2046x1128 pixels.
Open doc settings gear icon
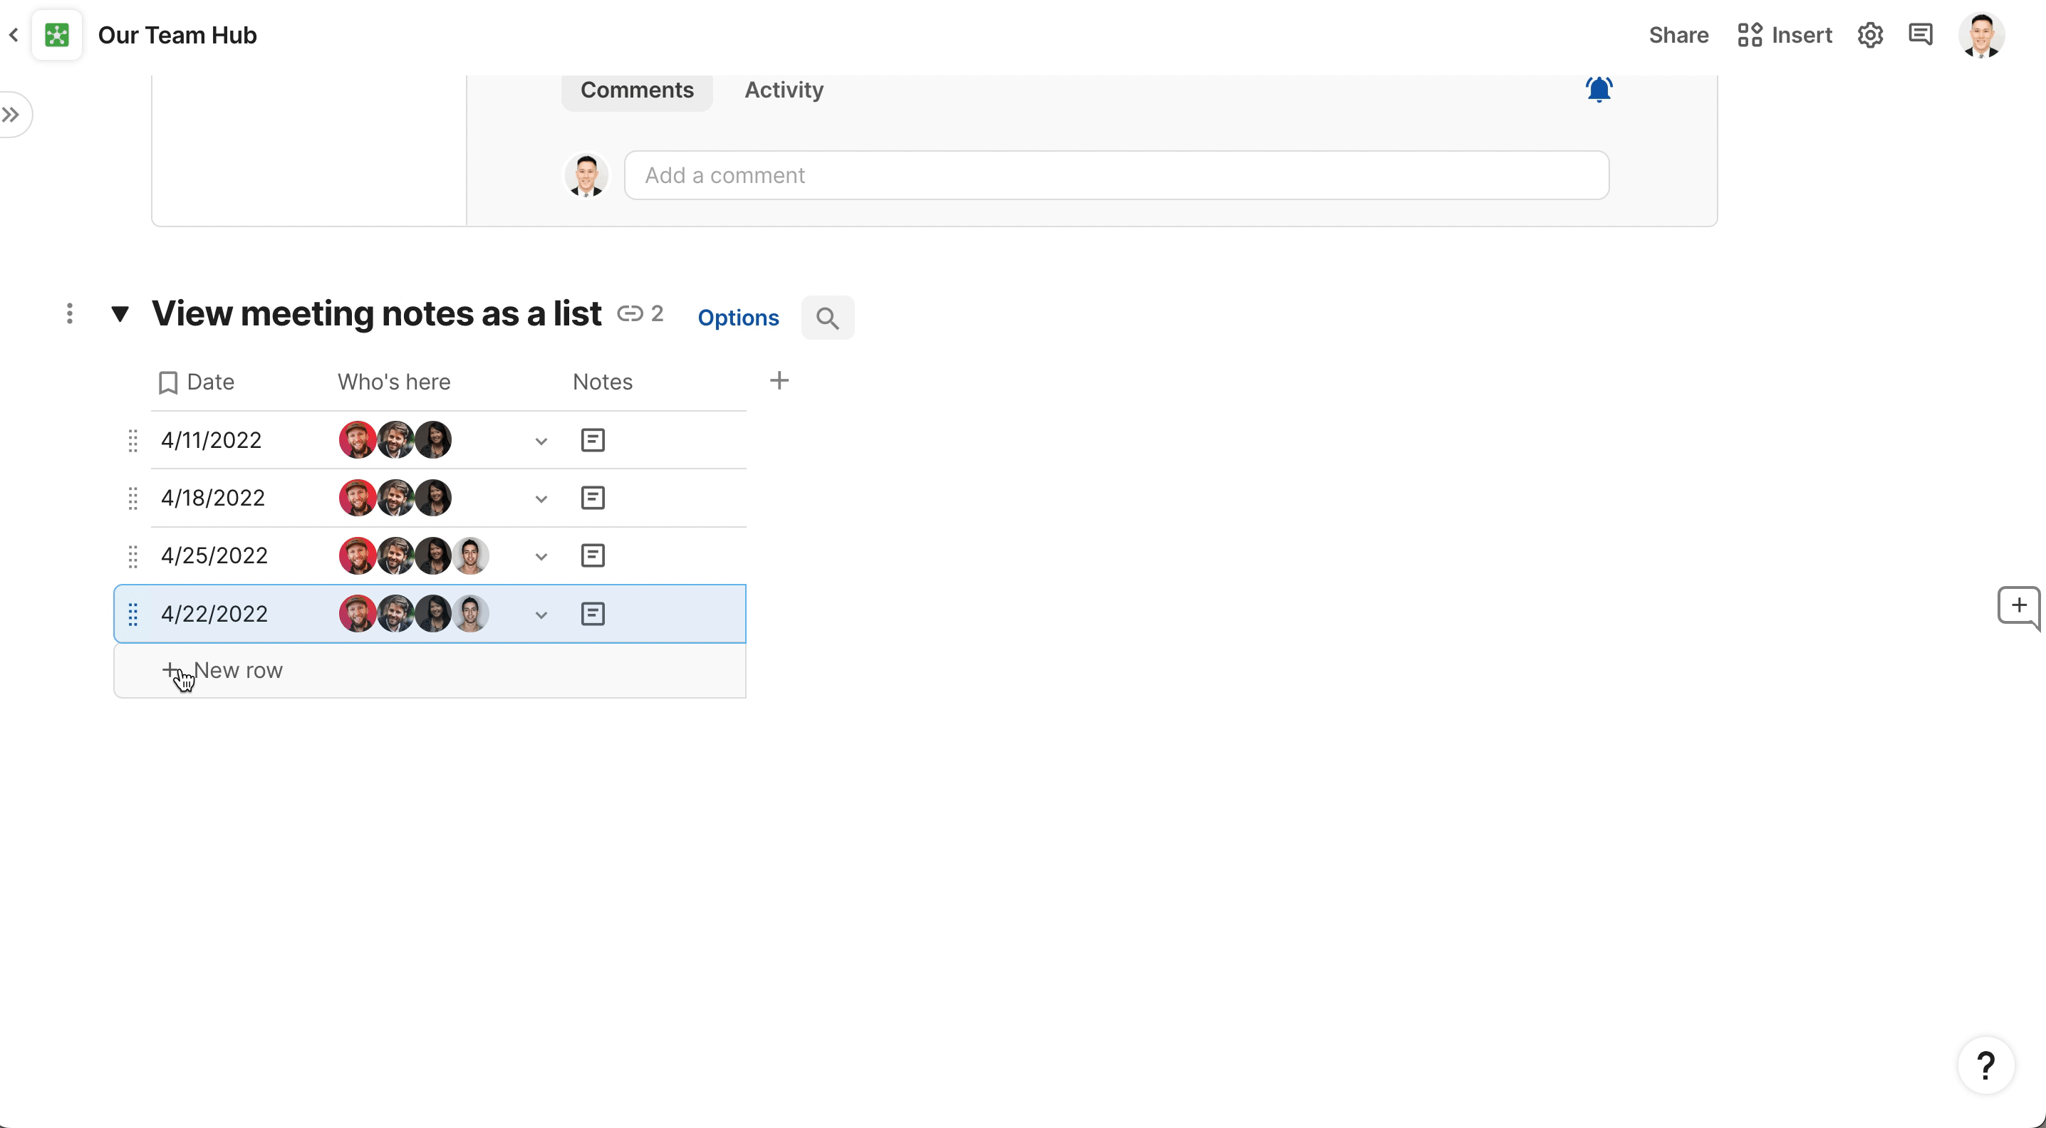pyautogui.click(x=1869, y=35)
